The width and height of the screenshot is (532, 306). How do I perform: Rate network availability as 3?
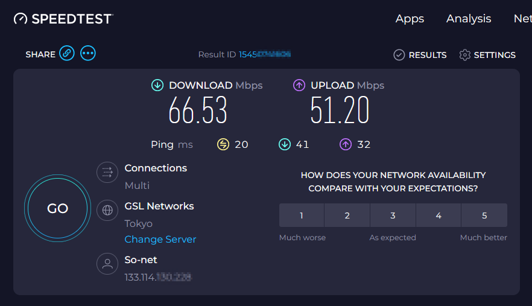393,215
